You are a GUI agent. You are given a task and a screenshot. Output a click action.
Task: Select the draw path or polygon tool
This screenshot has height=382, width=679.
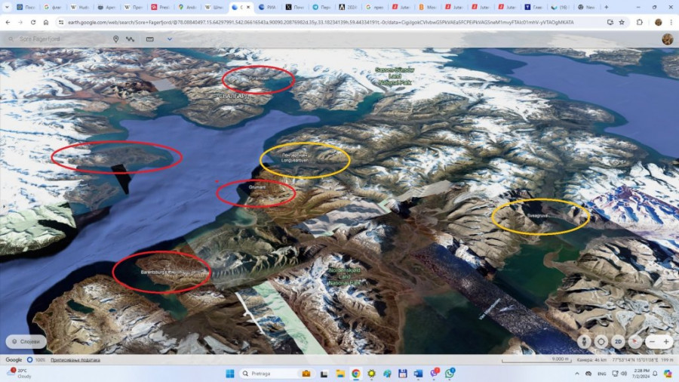click(x=131, y=39)
